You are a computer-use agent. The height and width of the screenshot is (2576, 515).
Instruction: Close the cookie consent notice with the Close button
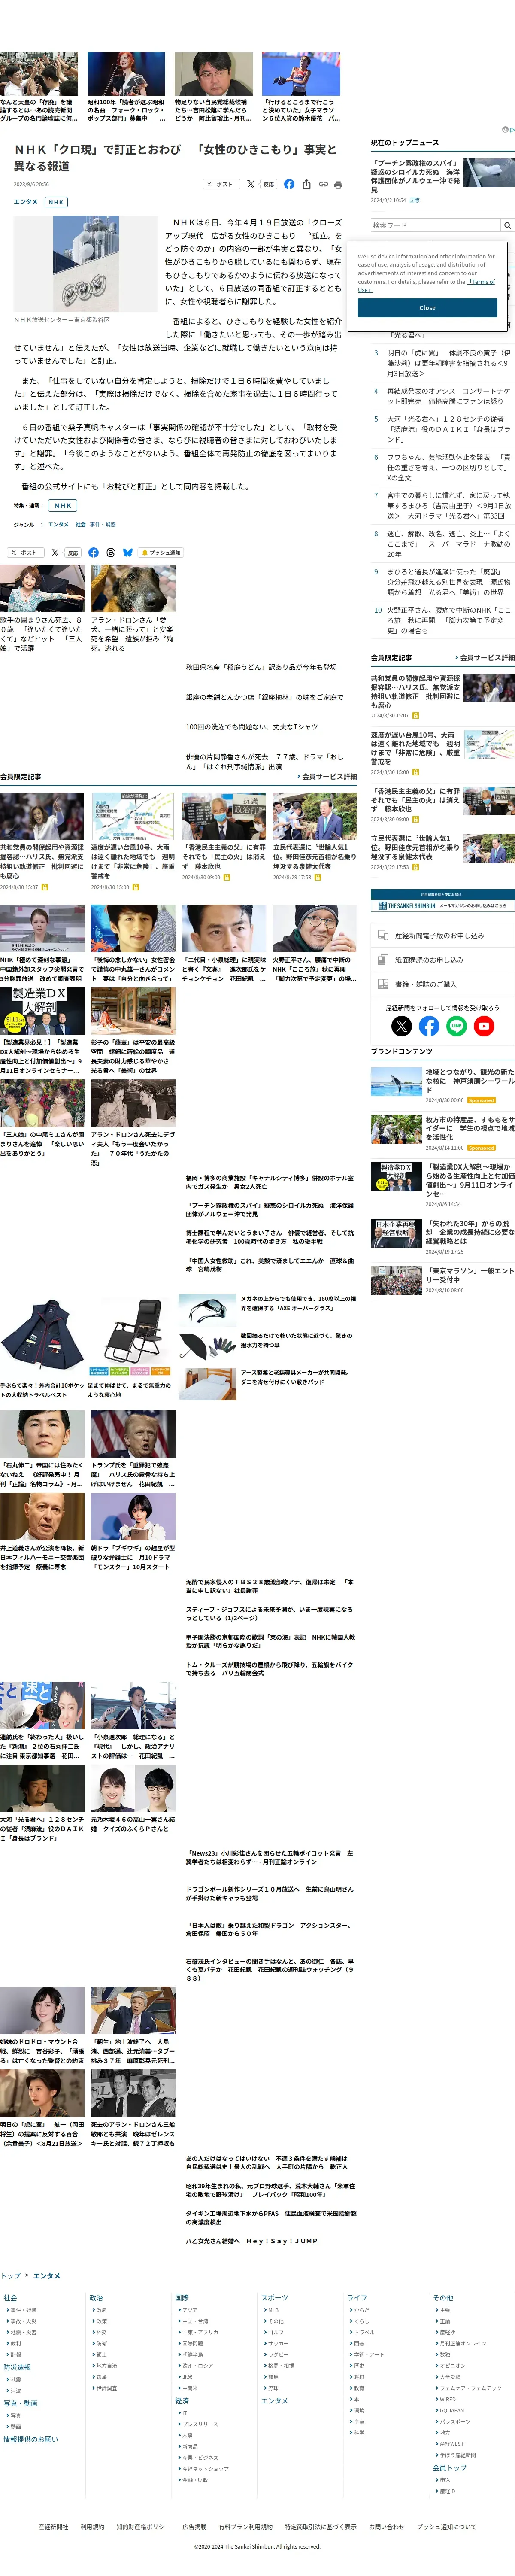pyautogui.click(x=427, y=308)
